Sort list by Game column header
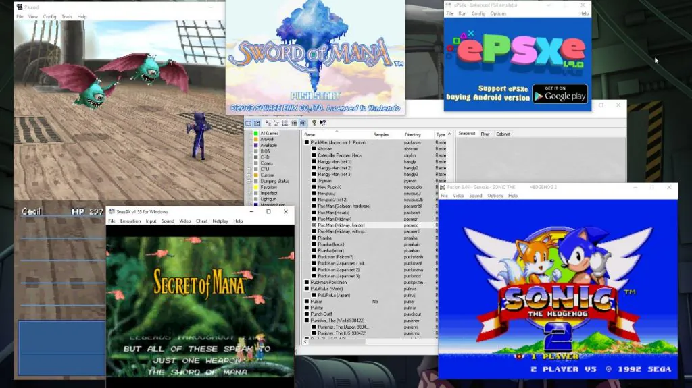This screenshot has height=388, width=692. [x=337, y=134]
